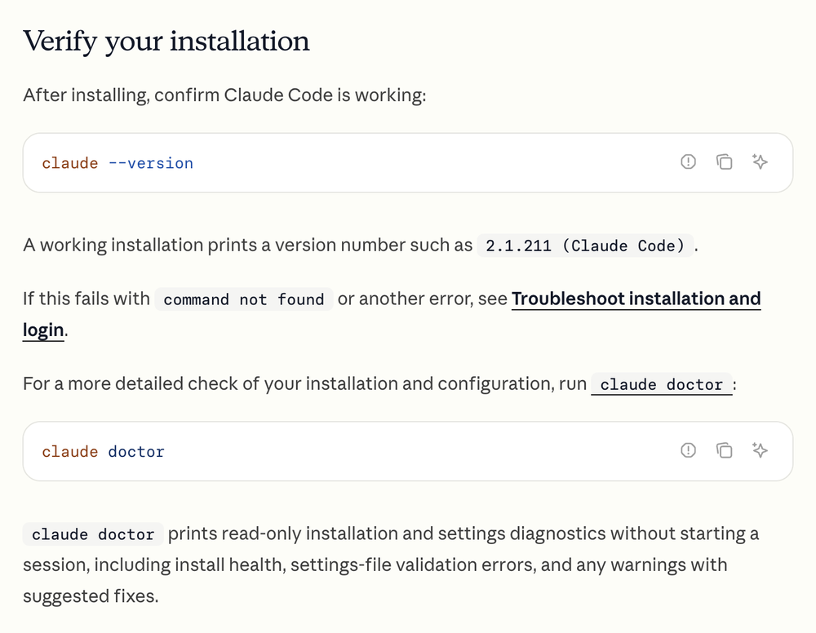The image size is (816, 633).
Task: Copy the claude doctor command
Action: 724,450
